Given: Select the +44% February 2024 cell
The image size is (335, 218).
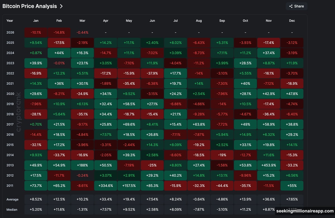Looking at the screenshot, I should tap(59, 53).
